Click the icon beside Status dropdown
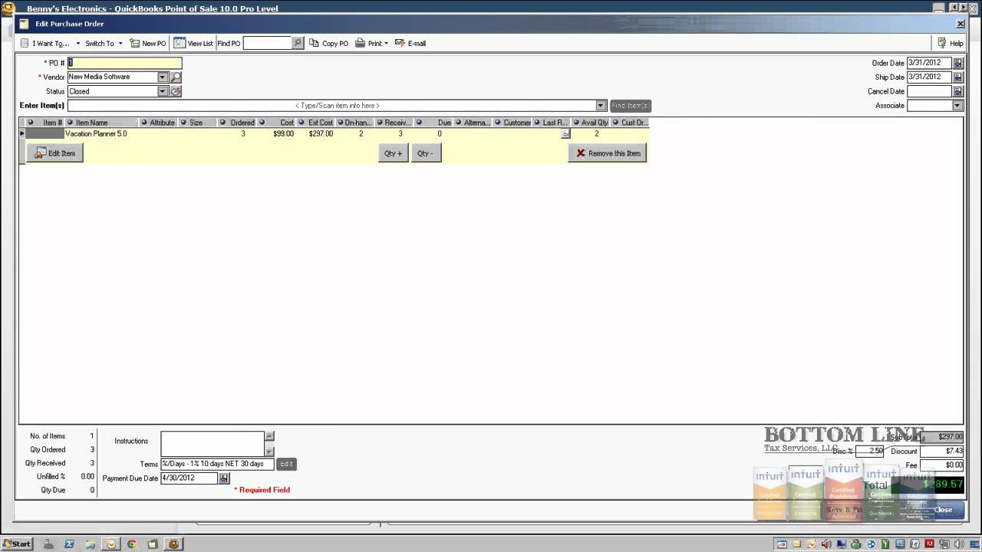This screenshot has width=982, height=552. (x=176, y=91)
